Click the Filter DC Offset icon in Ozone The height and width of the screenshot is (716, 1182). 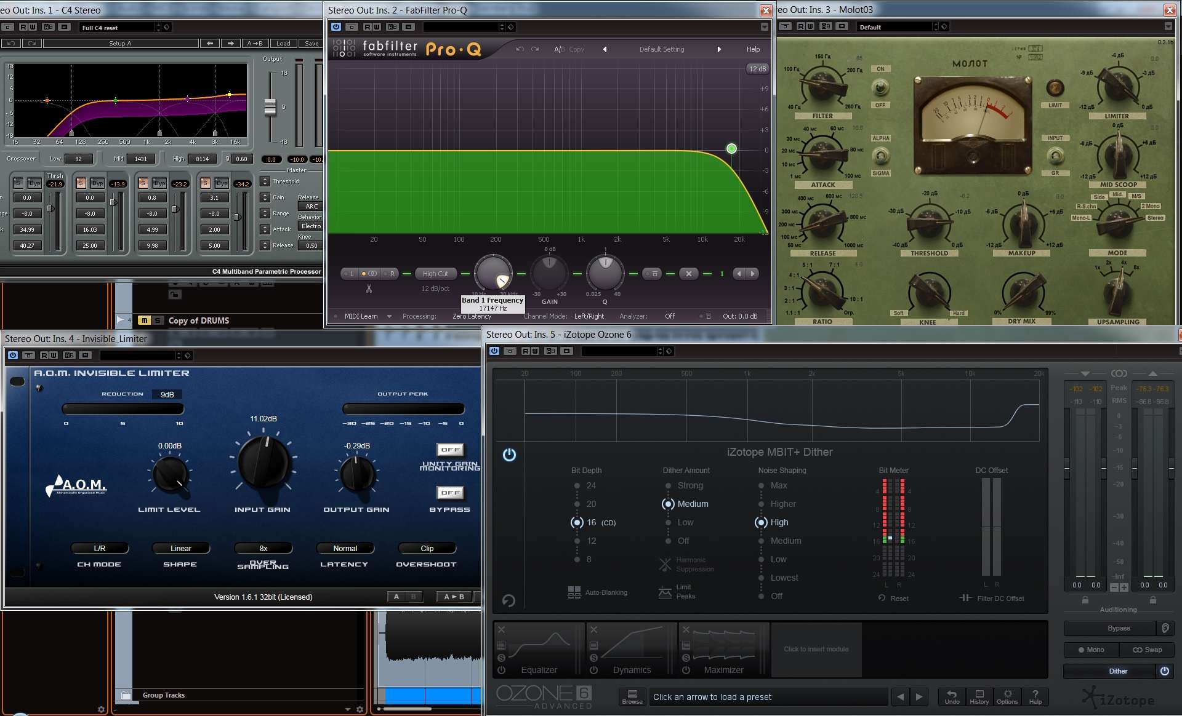(x=965, y=598)
